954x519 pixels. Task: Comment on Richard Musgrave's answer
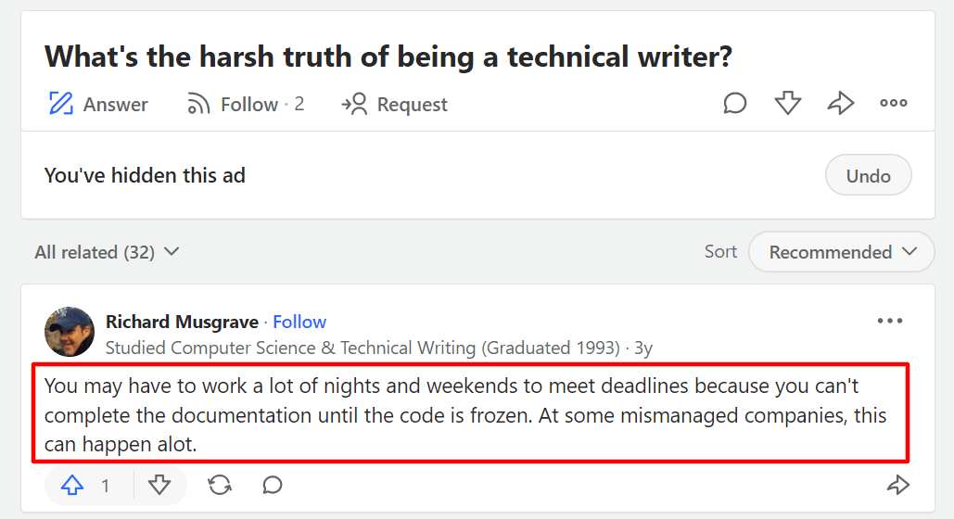(273, 485)
